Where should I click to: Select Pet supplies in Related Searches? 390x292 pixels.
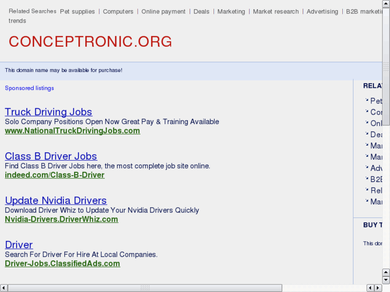[x=77, y=12]
